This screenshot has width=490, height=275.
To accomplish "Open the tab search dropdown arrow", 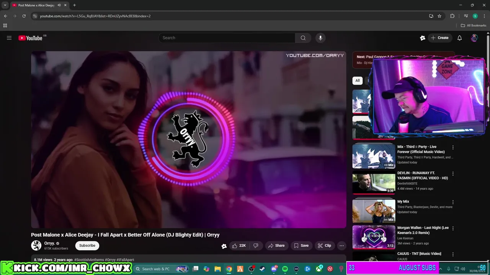I will (5, 5).
